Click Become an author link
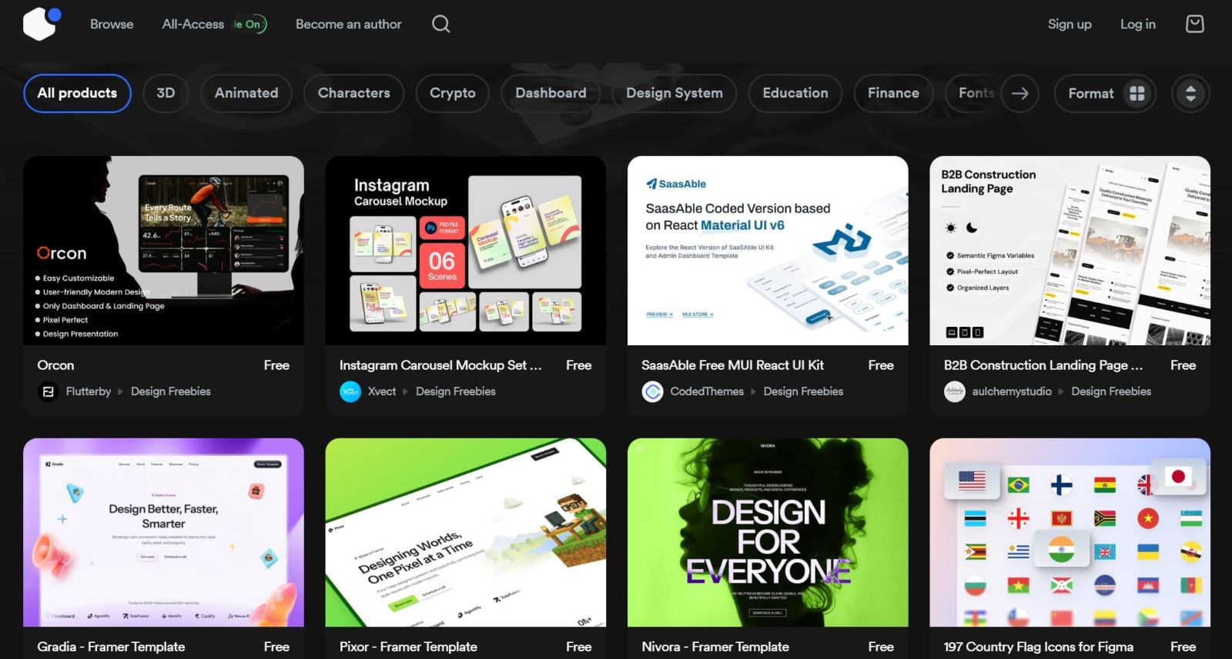 pos(348,24)
